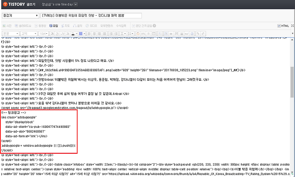The height and width of the screenshot is (177, 295).
Task: Toggle strikethrough text formatting
Action: point(68,34)
